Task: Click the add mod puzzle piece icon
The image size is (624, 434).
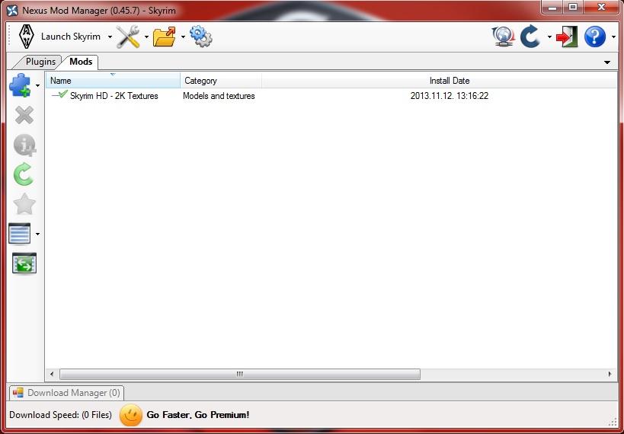Action: pos(21,85)
